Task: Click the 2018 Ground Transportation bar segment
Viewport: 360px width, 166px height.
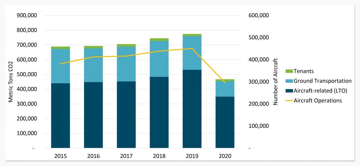Action: click(159, 59)
